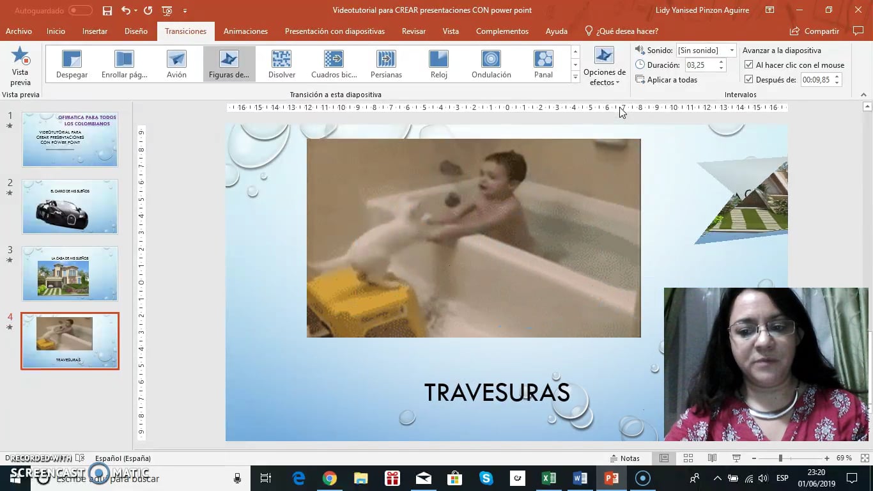Redo the last action
This screenshot has width=873, height=491.
pyautogui.click(x=148, y=10)
